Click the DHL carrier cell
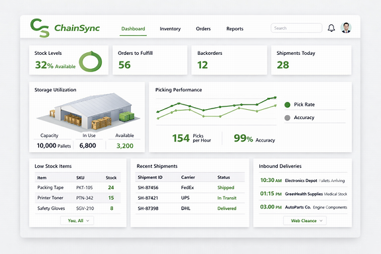Image resolution: width=381 pixels, height=254 pixels. click(186, 208)
